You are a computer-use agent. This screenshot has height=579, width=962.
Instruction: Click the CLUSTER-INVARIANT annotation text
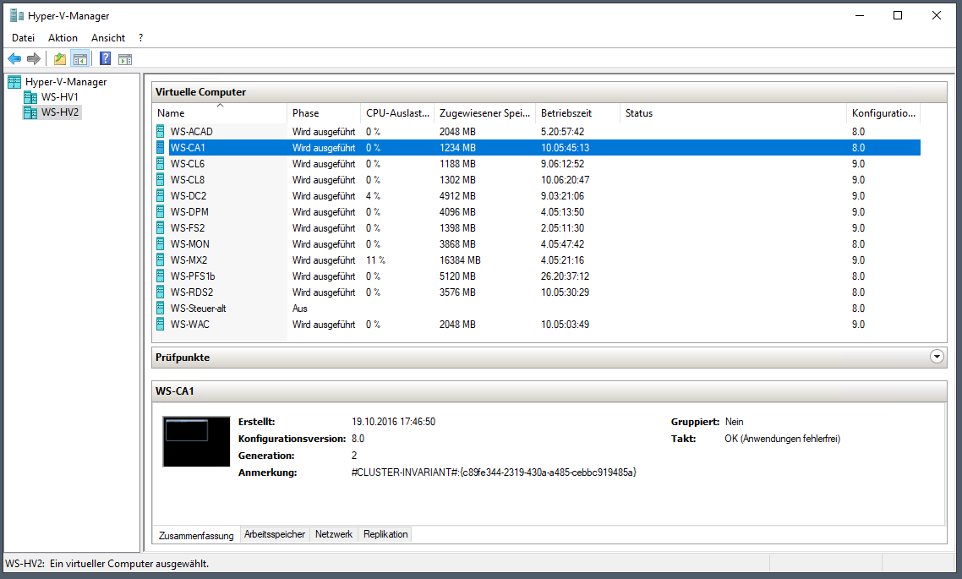click(x=494, y=472)
